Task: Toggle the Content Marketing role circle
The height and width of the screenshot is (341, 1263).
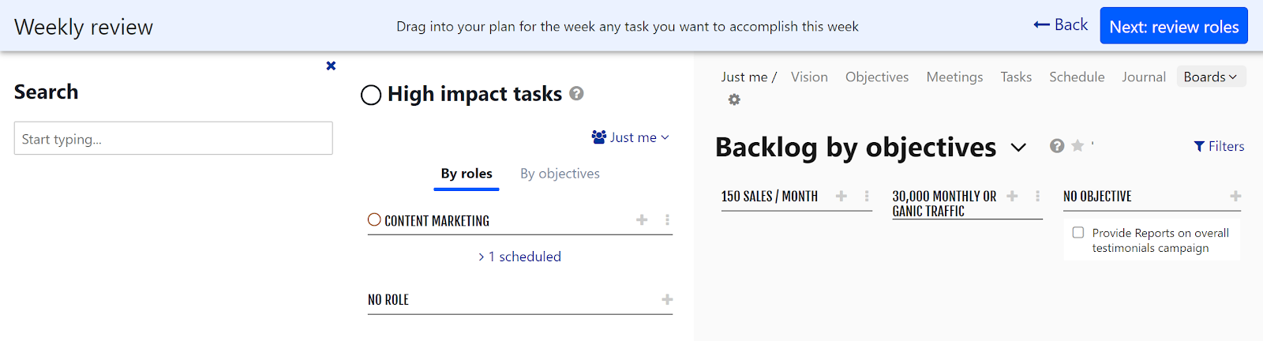Action: 374,219
